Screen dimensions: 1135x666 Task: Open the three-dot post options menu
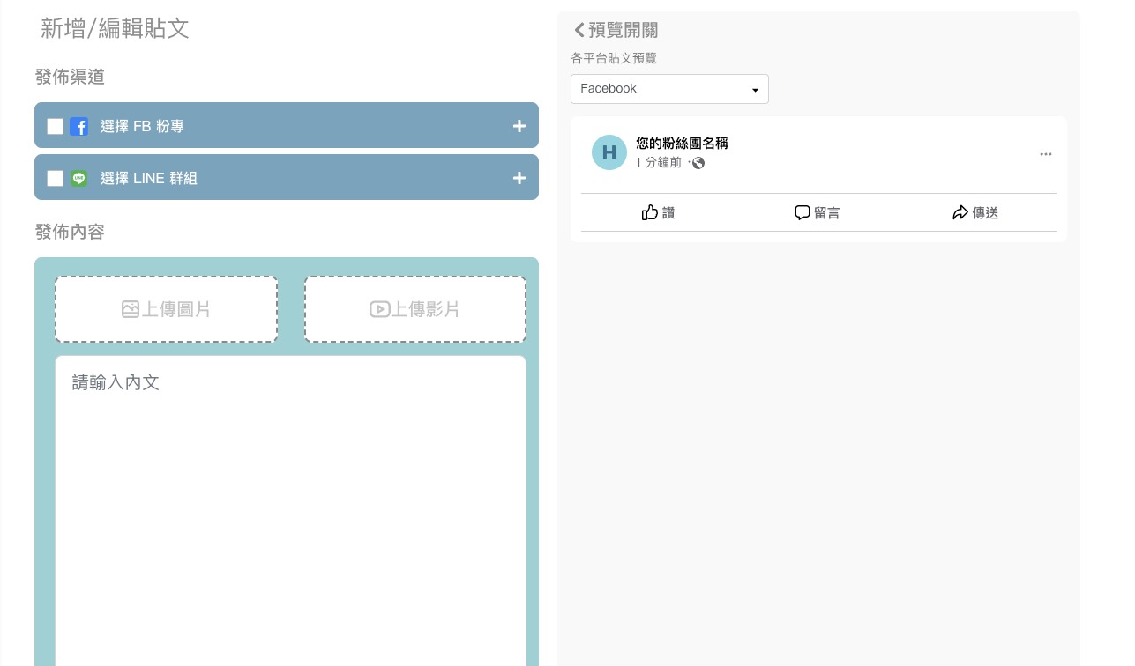(x=1045, y=154)
